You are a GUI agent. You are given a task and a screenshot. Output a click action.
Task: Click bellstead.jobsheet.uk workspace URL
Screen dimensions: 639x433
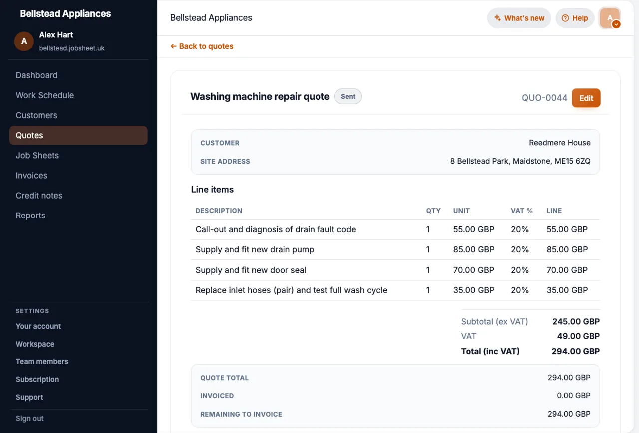coord(72,48)
